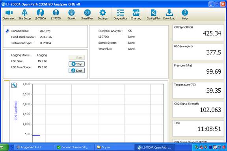Stop logging with the Stop button

[x=77, y=64]
